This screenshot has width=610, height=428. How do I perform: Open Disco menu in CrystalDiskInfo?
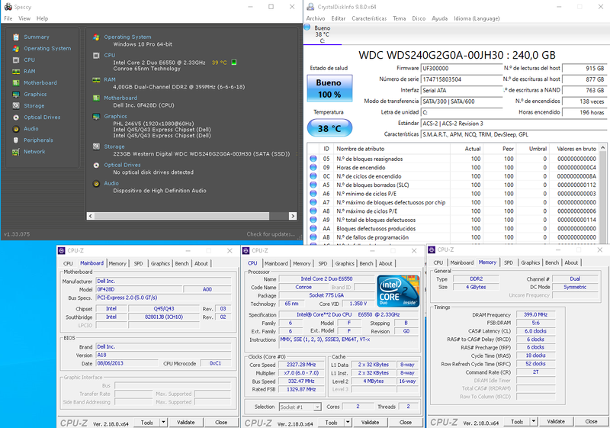pos(419,18)
